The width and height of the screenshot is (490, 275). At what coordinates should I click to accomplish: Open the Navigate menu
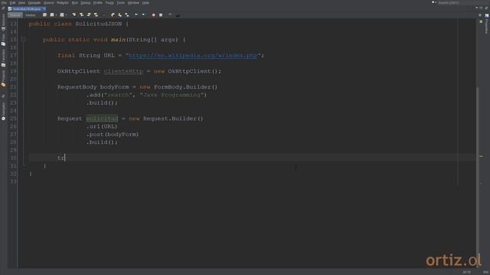(34, 3)
